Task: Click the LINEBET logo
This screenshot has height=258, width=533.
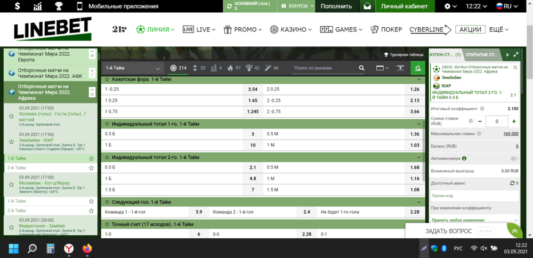Action: 53,29
